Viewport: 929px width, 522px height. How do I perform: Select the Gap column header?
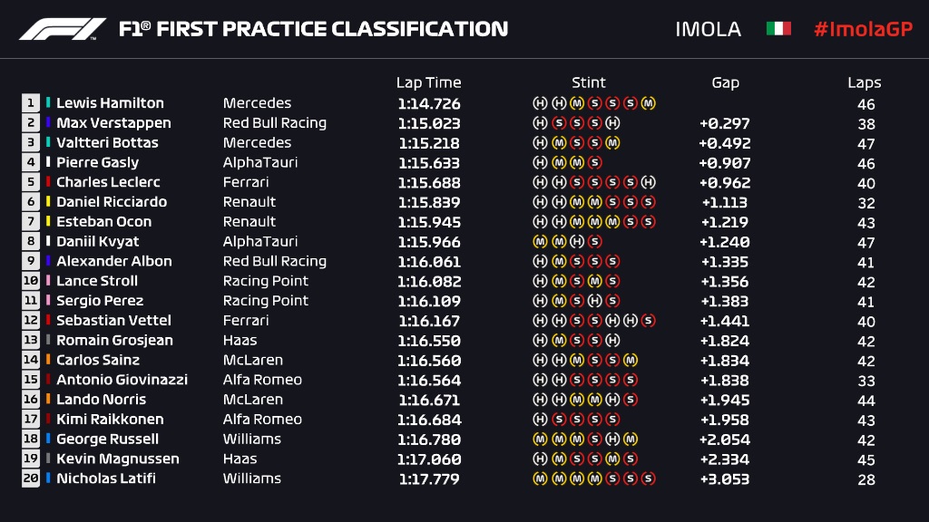[725, 82]
